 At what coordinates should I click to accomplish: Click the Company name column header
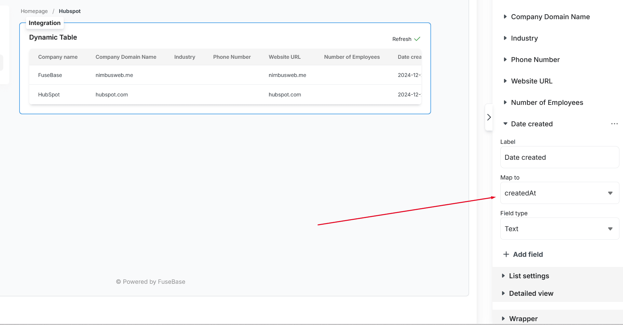pyautogui.click(x=58, y=57)
